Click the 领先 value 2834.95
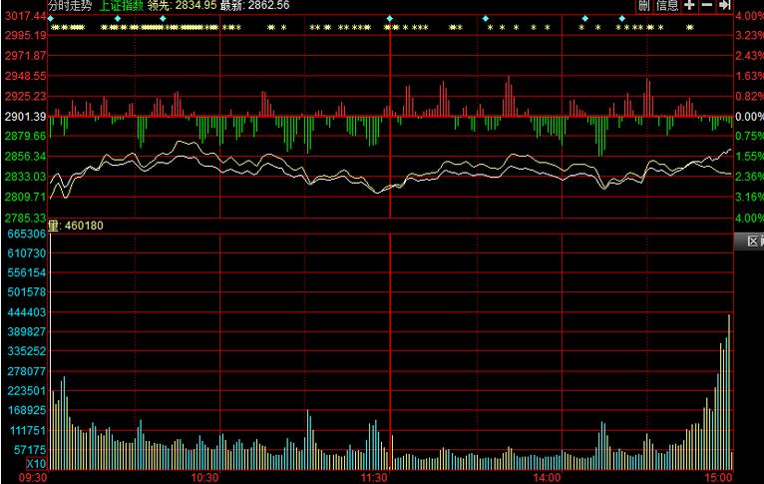Image resolution: width=764 pixels, height=484 pixels. [195, 5]
